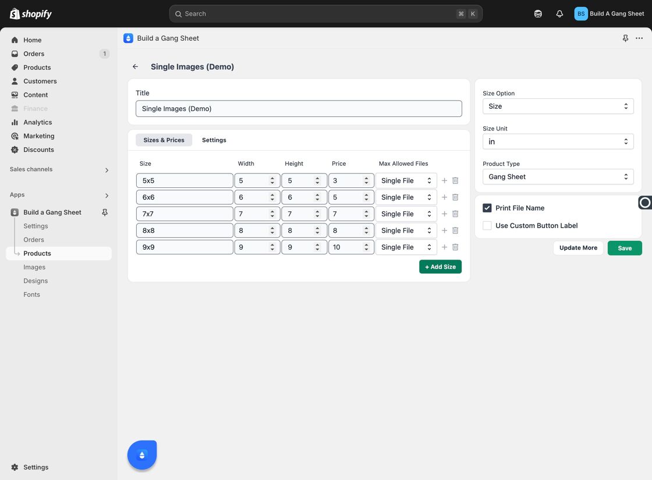The width and height of the screenshot is (652, 480).
Task: Click the Update More button
Action: (578, 248)
